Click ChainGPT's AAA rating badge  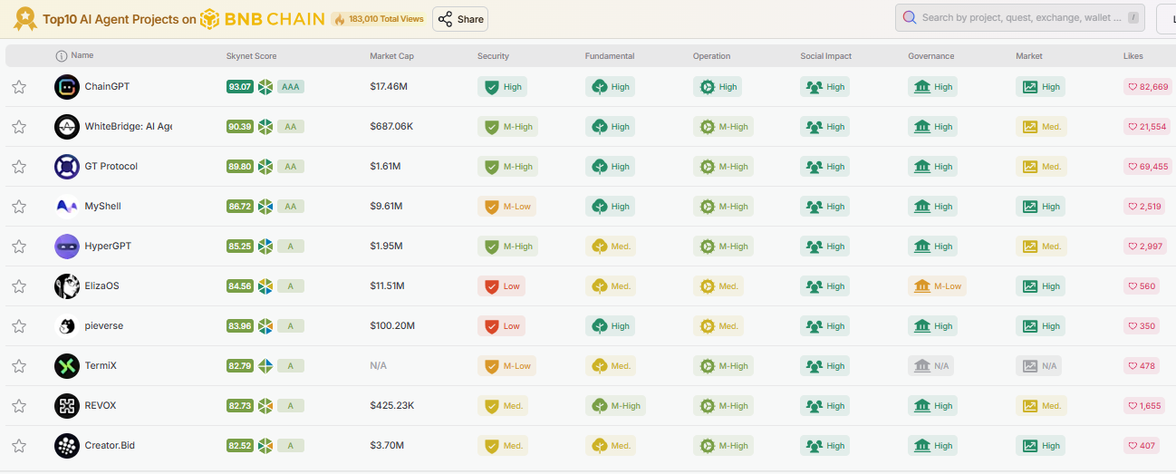[x=290, y=87]
